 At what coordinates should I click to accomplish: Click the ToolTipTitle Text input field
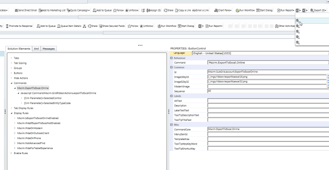[268, 120]
